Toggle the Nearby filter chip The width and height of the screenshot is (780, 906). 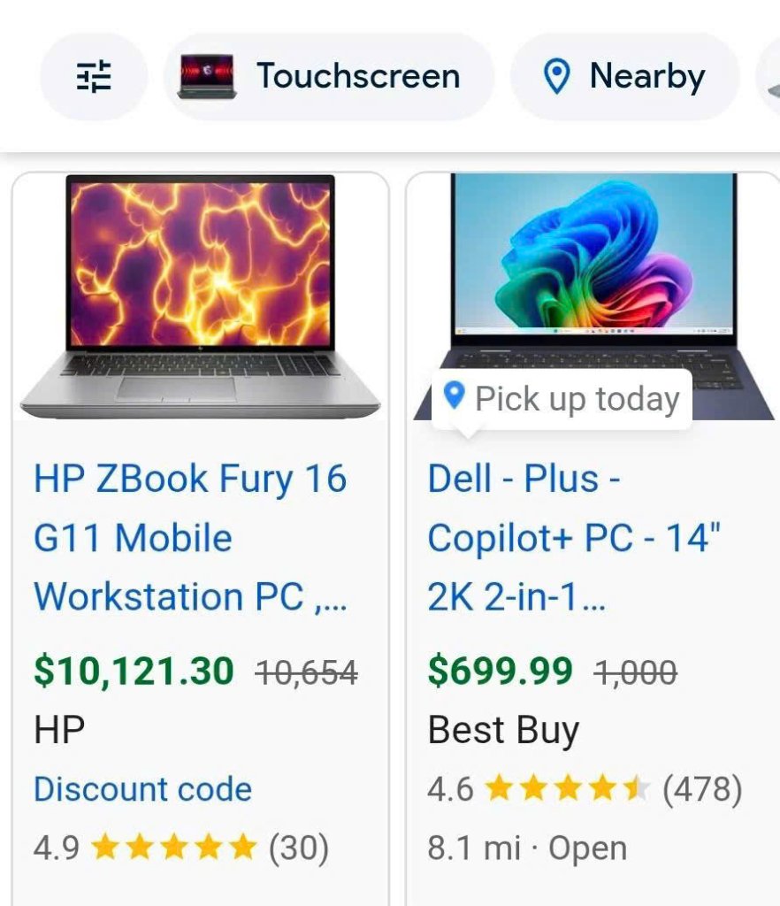coord(624,76)
